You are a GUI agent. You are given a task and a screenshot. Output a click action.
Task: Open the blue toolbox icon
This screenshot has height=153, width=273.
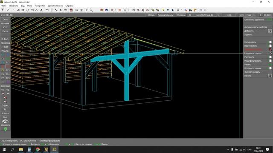tap(106, 10)
